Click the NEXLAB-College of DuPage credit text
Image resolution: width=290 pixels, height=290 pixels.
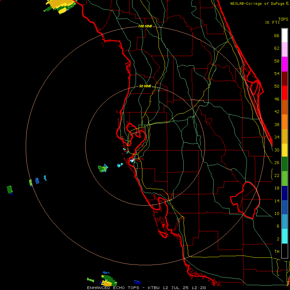pos(259,4)
